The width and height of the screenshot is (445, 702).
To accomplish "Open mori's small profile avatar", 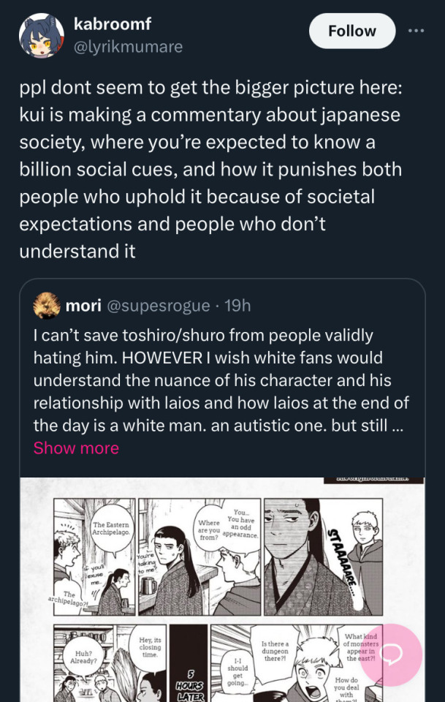I will pos(47,306).
